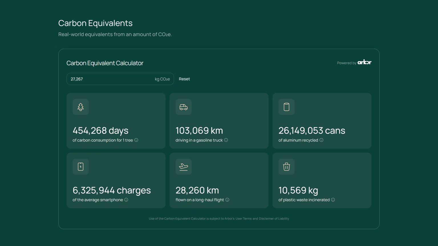Click the kg CO2e unit label
This screenshot has width=438, height=246.
click(162, 79)
